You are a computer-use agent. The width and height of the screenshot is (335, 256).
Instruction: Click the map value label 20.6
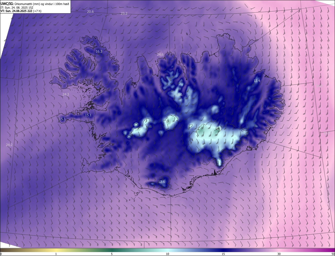(x=90, y=12)
